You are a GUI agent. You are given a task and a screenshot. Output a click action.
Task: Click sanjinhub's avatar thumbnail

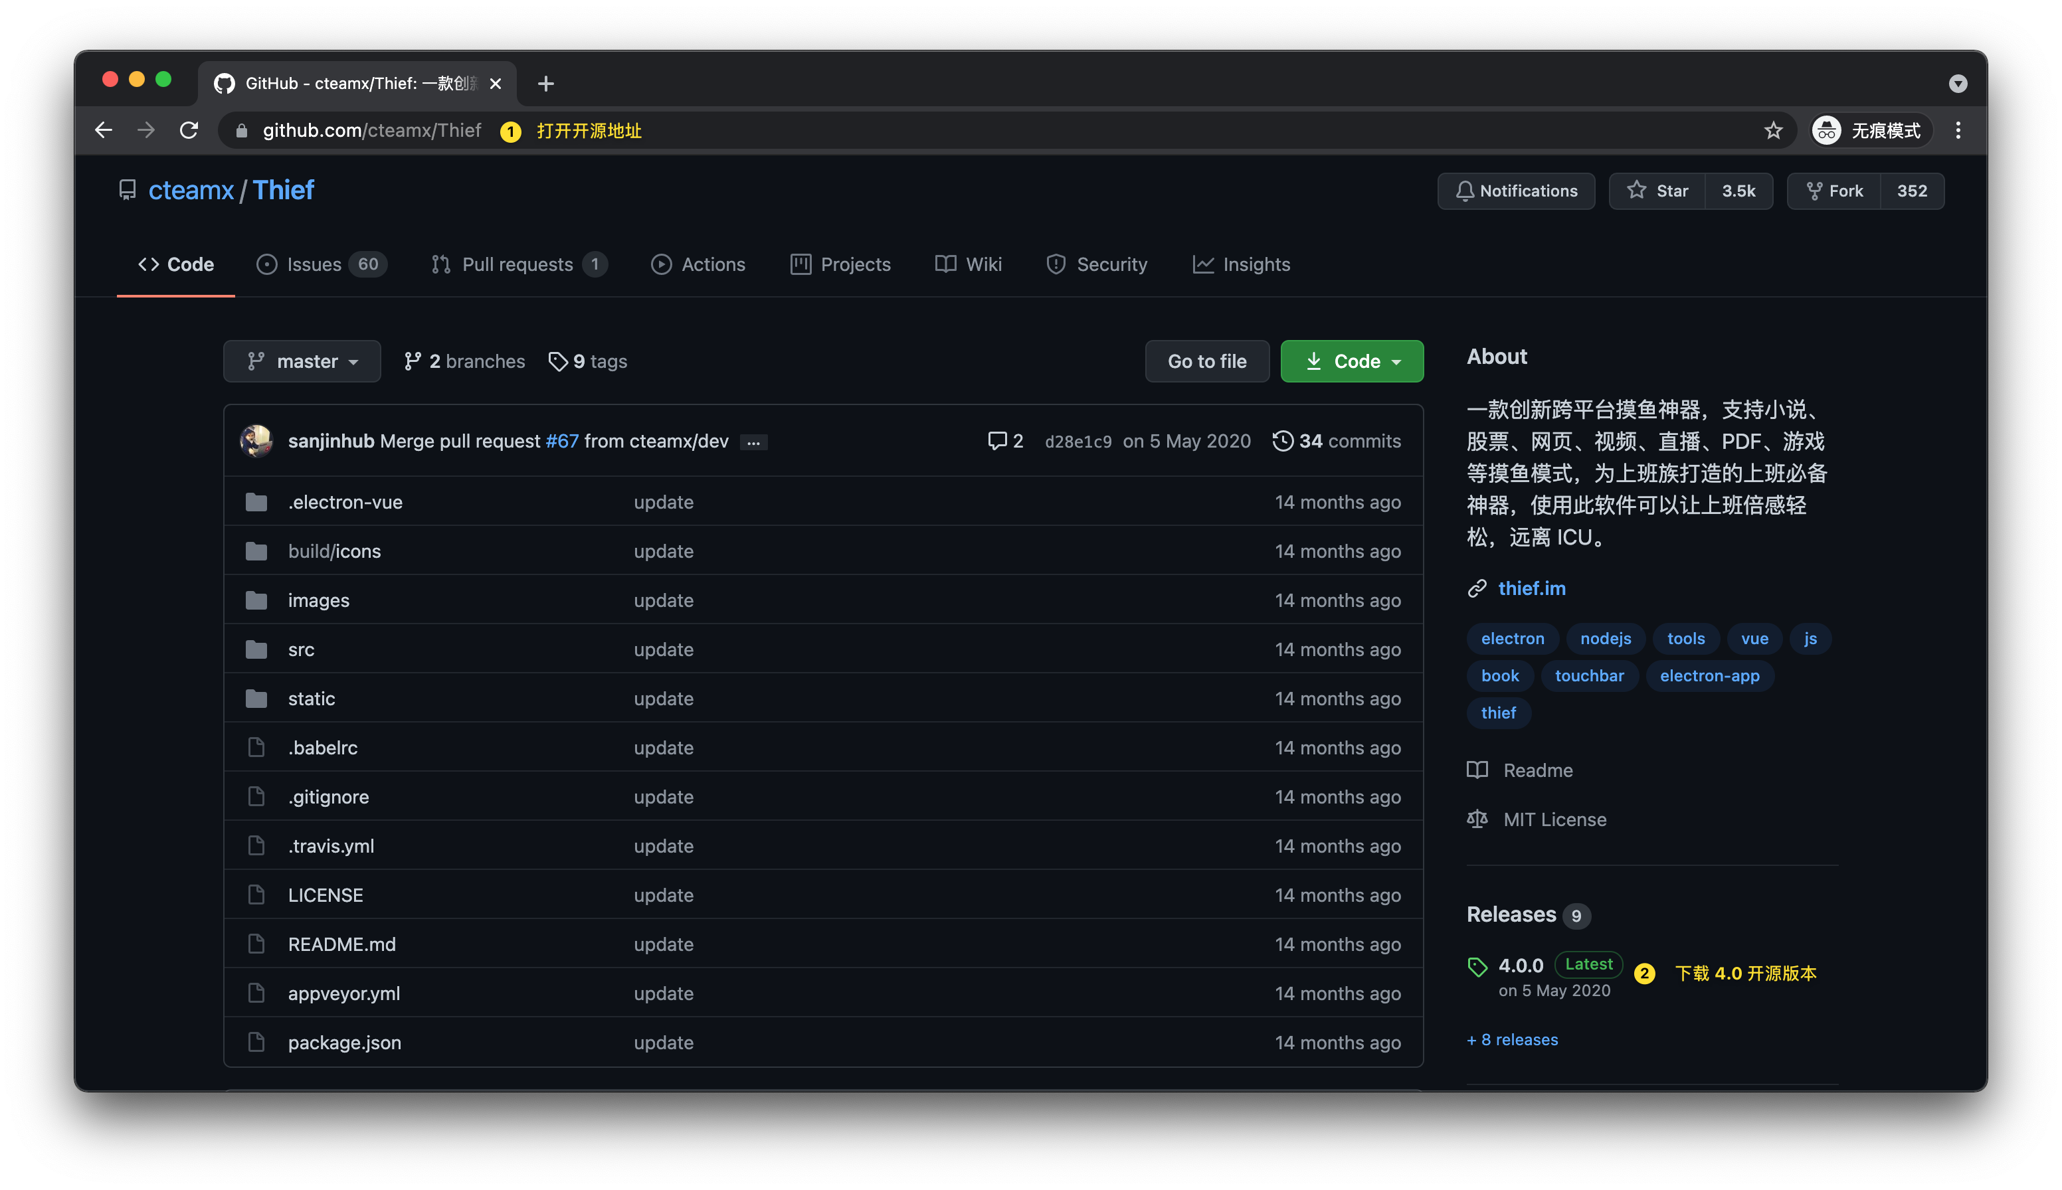click(x=256, y=440)
